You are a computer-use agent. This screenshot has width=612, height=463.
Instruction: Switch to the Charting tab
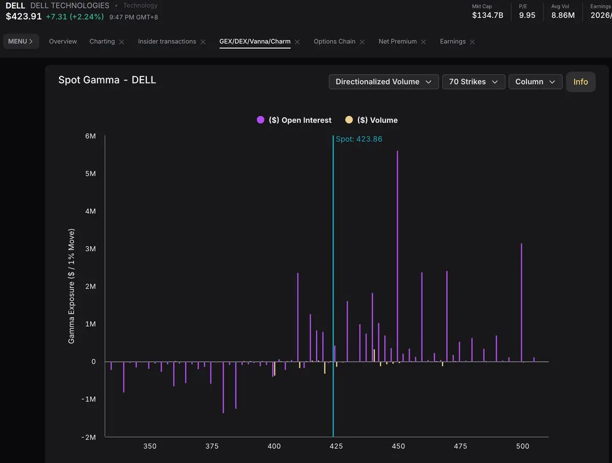102,41
